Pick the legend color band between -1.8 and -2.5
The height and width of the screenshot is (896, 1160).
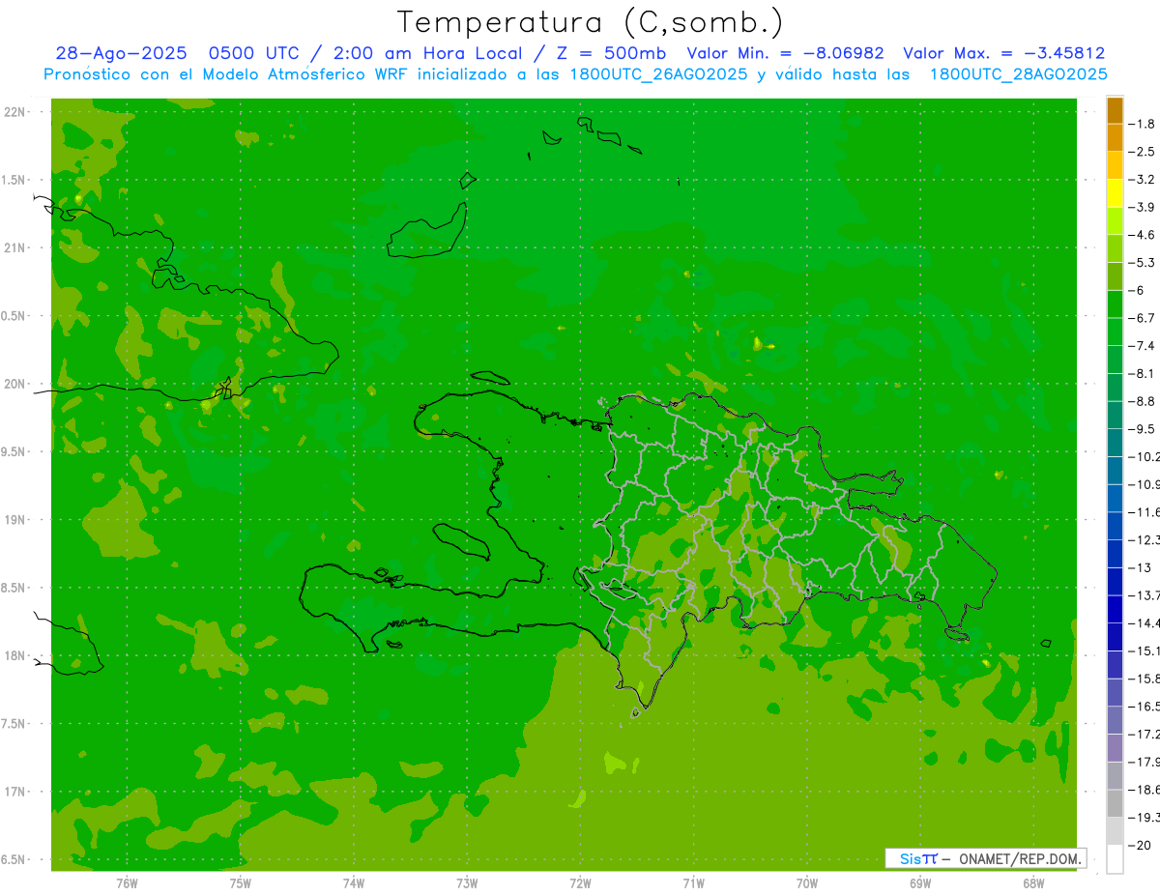coord(1115,137)
